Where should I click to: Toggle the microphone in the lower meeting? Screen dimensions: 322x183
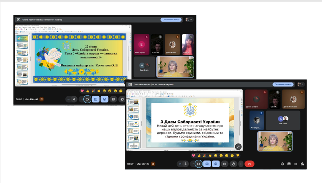coord(185,164)
